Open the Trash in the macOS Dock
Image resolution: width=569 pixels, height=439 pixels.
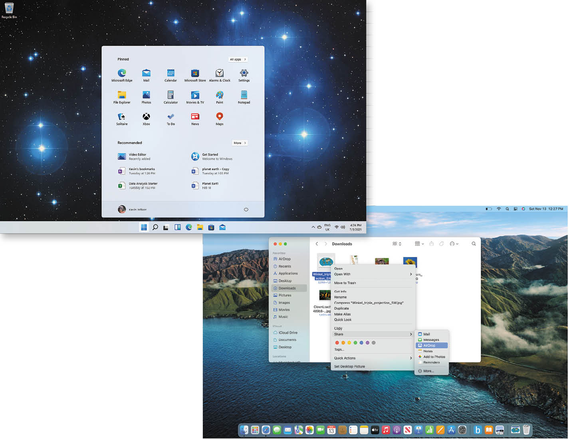(526, 430)
